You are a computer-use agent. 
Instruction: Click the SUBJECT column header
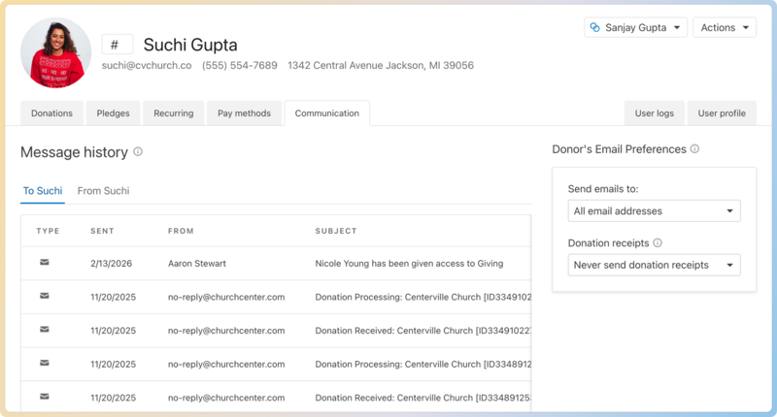[x=336, y=231]
